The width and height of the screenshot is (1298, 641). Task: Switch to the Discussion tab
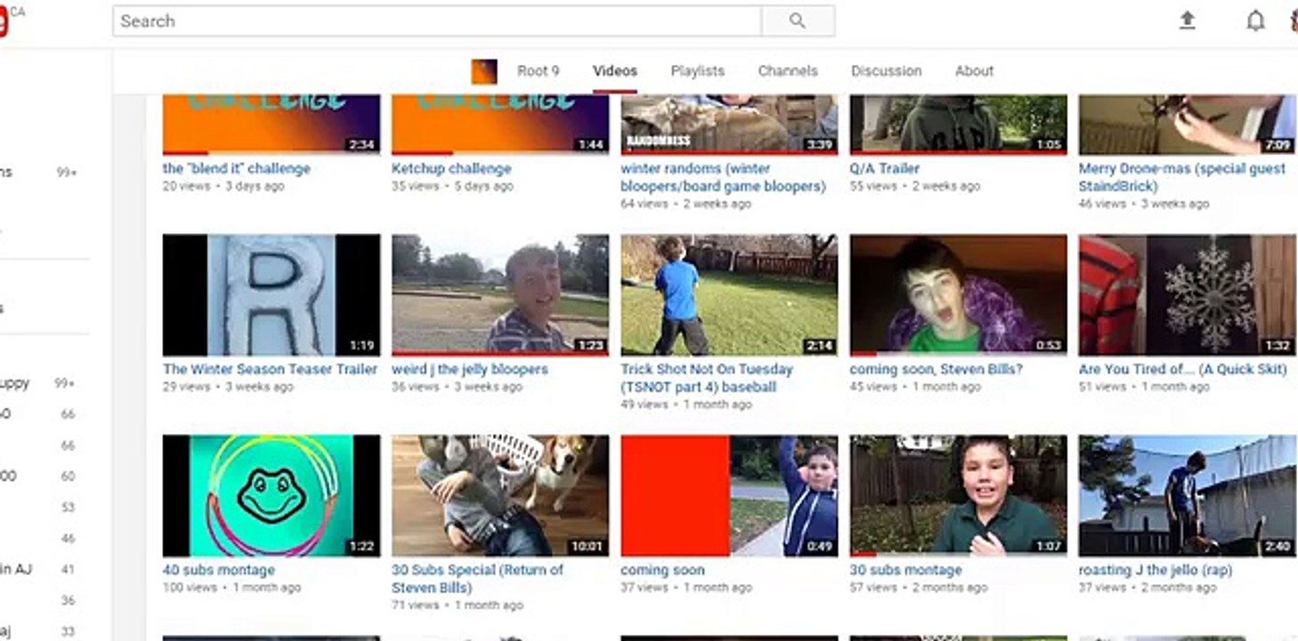point(886,71)
